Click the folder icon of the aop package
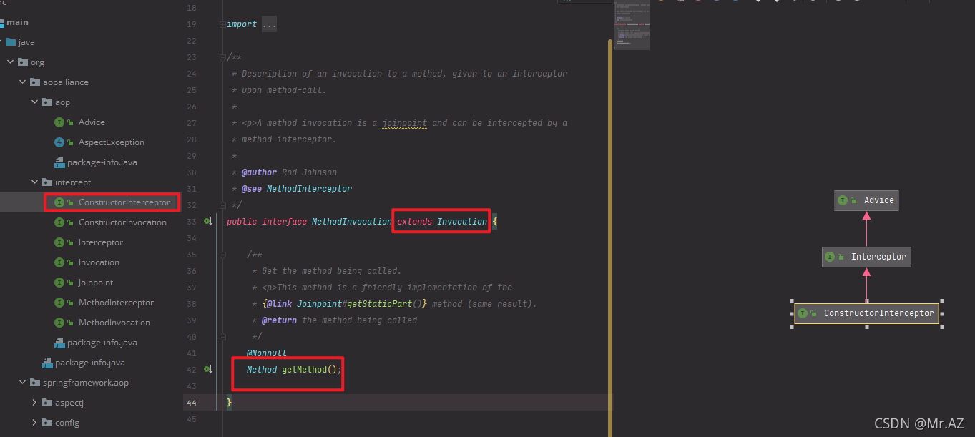 click(47, 102)
